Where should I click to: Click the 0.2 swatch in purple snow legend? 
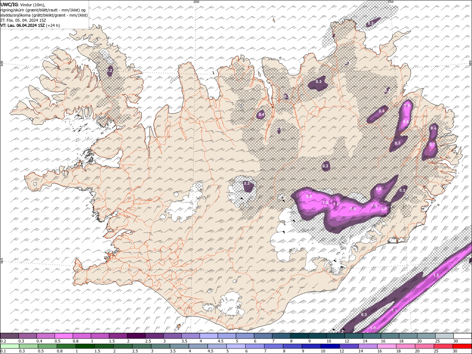coord(10,336)
